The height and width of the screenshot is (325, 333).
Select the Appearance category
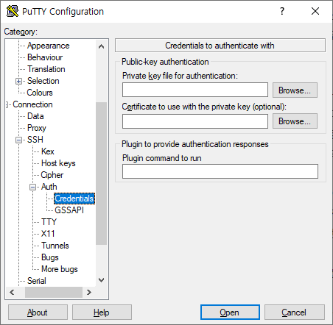pyautogui.click(x=49, y=46)
